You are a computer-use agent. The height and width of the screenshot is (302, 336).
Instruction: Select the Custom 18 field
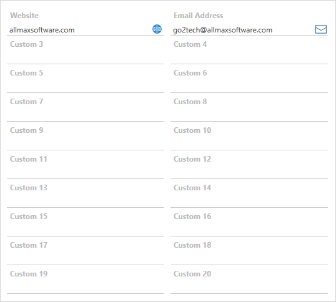click(249, 258)
